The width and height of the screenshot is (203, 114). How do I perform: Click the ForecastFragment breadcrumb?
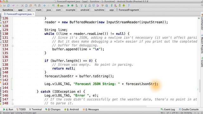pyautogui.click(x=128, y=10)
